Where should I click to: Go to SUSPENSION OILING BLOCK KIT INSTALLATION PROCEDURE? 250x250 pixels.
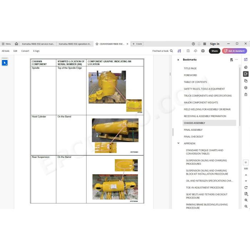[x=207, y=172]
